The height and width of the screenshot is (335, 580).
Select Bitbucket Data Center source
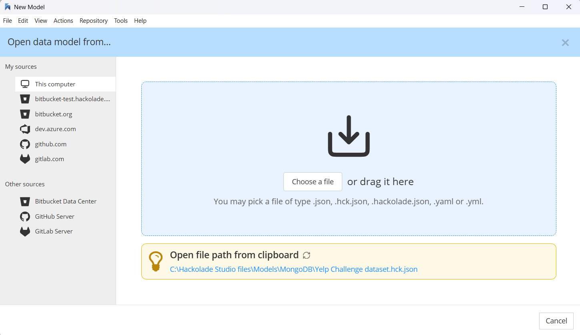[66, 201]
